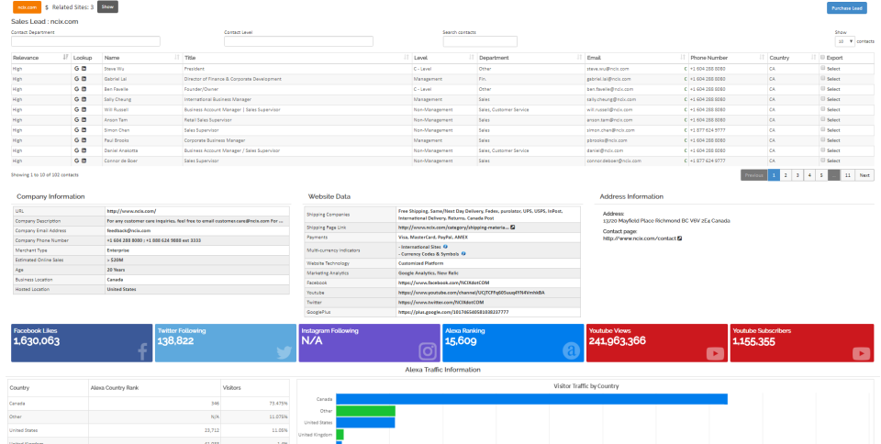Sort table by Department column
Viewport: 881px width, 444px height.
coord(530,58)
